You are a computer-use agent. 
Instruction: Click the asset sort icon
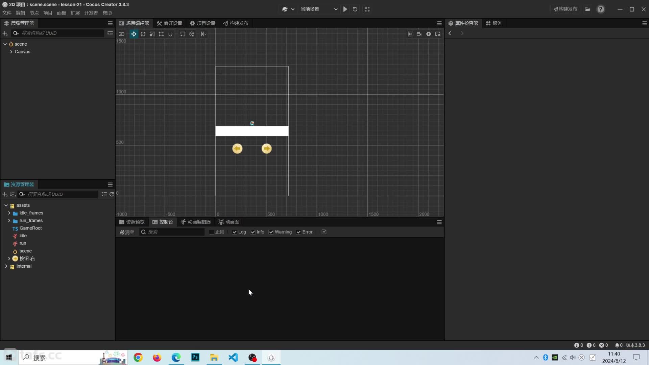(x=13, y=194)
